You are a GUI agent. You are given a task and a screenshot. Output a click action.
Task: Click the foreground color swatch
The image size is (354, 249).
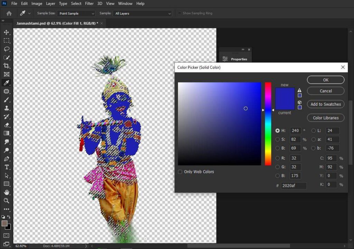click(x=4, y=223)
